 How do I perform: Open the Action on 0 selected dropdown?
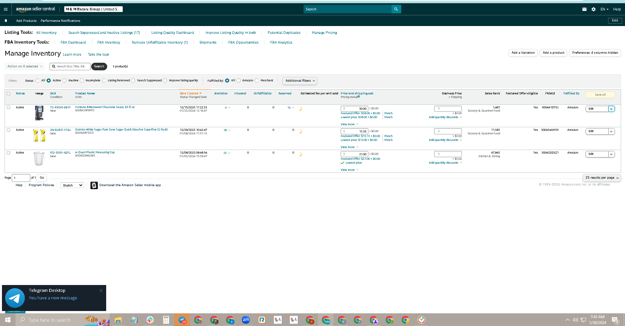[25, 66]
